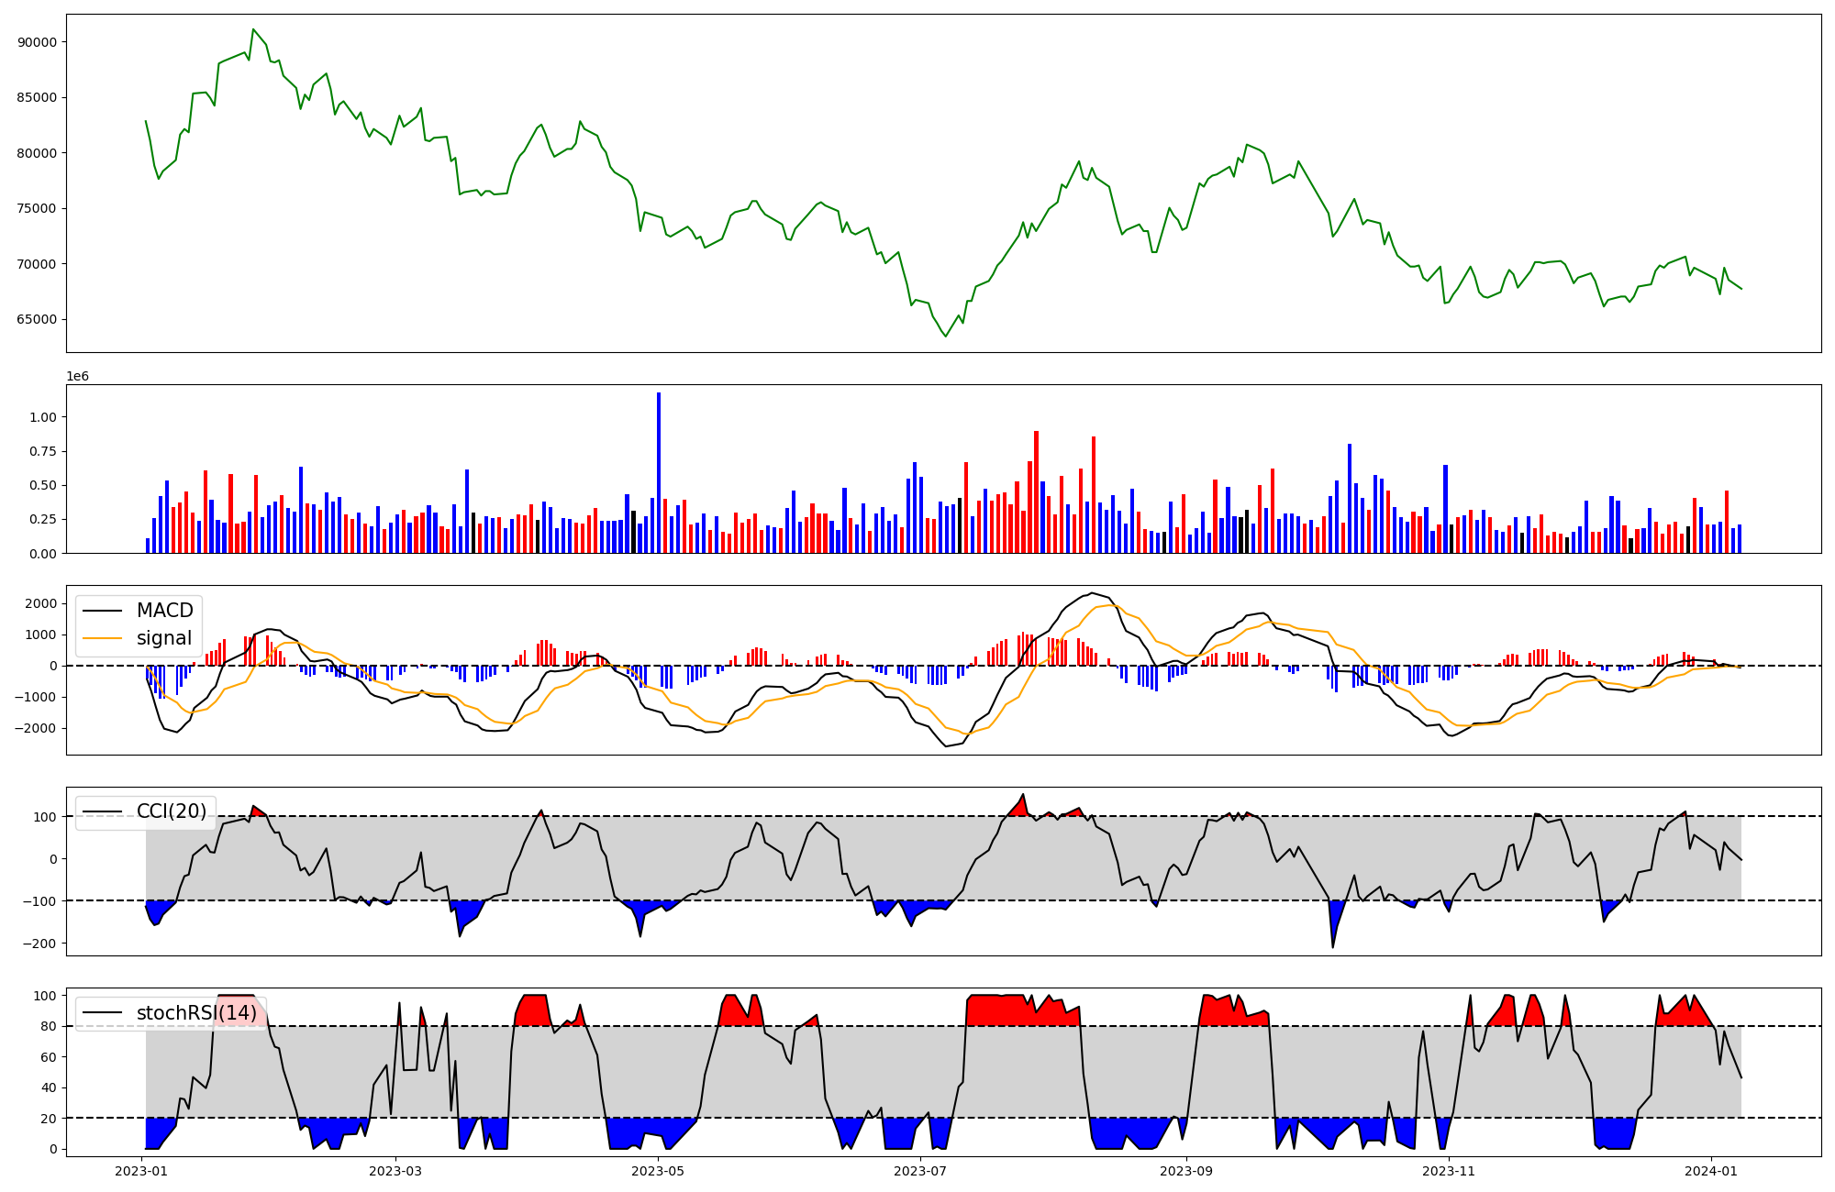Image resolution: width=1835 pixels, height=1192 pixels.
Task: Select the 2024-01 date tick label
Action: (x=1711, y=1171)
